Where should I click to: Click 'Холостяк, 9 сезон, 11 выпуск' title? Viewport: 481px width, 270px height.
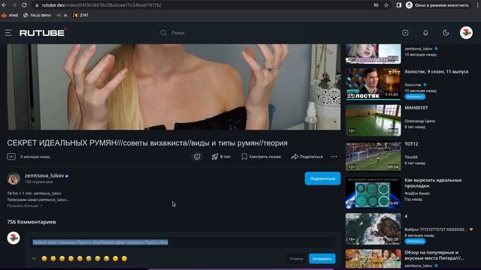coord(437,72)
